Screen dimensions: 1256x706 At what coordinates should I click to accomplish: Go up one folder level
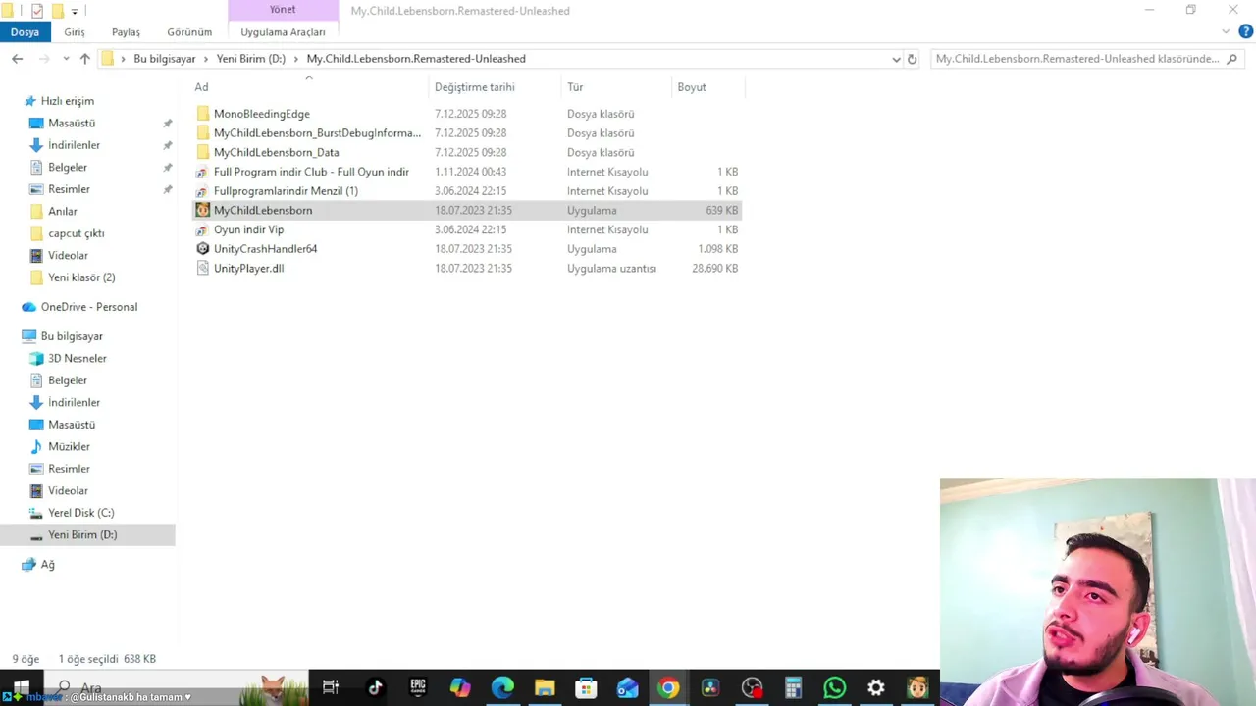click(84, 59)
